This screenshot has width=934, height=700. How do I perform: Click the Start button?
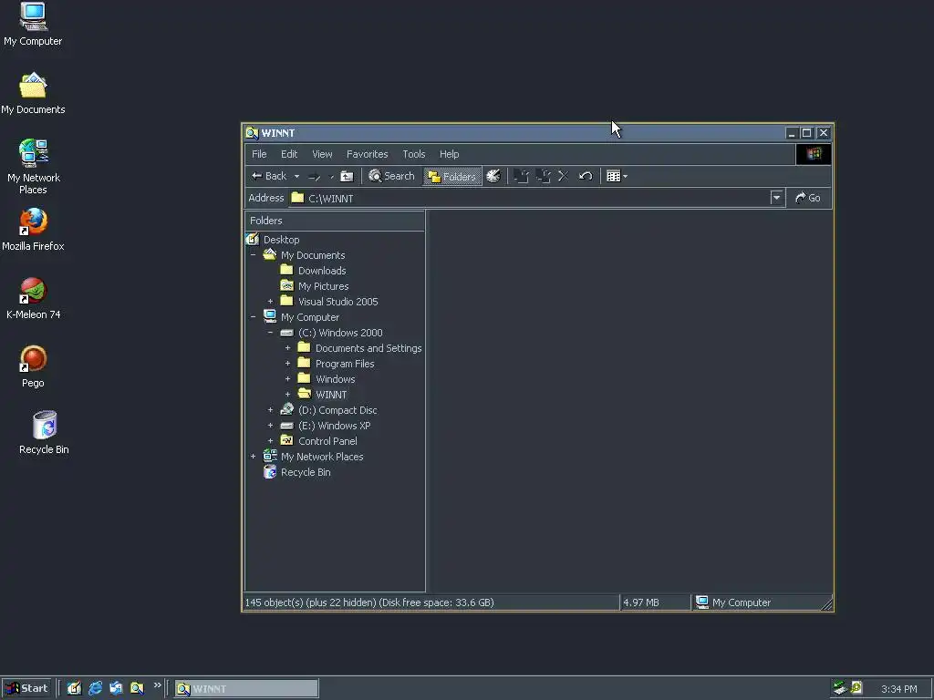point(26,689)
